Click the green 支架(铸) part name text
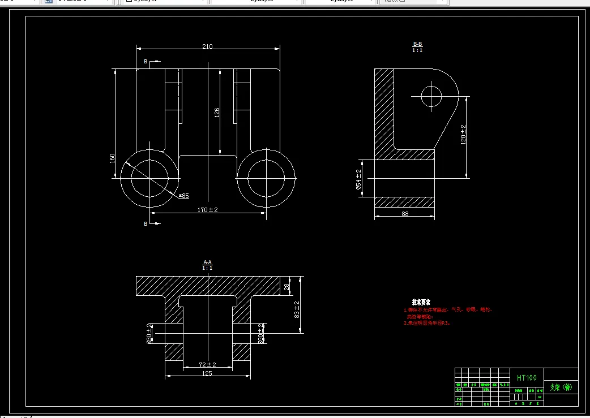The width and height of the screenshot is (590, 418). [x=561, y=387]
